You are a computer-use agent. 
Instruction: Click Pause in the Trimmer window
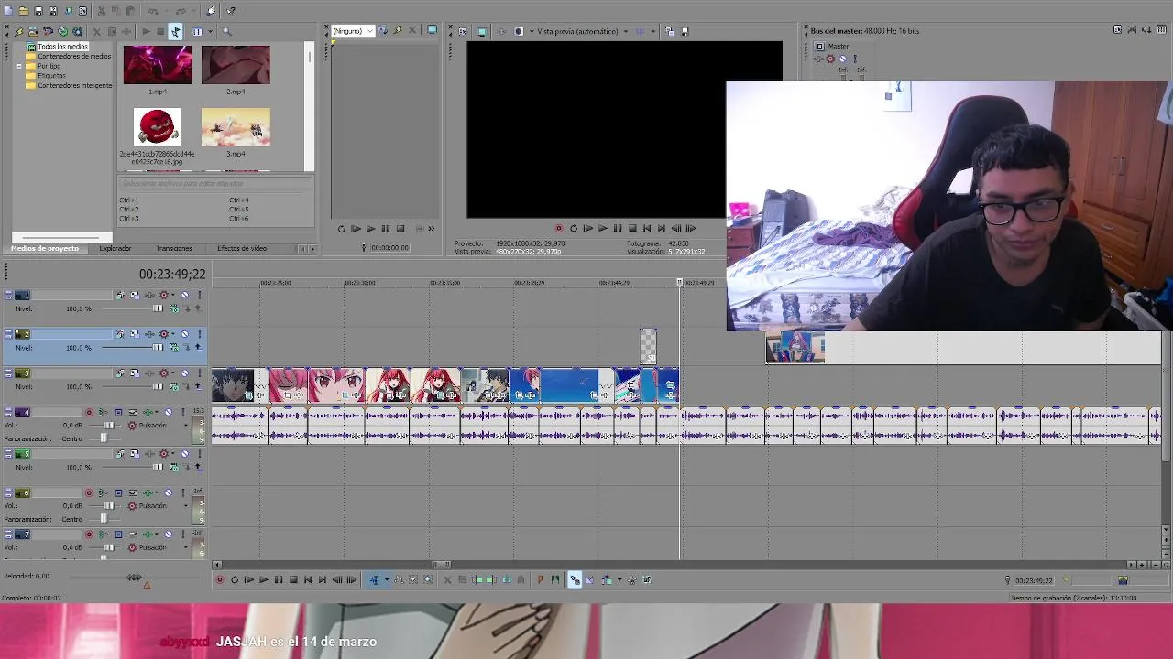(x=386, y=229)
